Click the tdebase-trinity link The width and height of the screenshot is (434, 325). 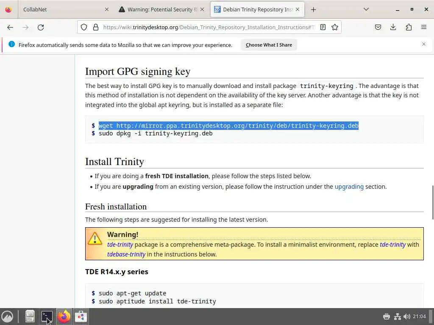coord(126,254)
